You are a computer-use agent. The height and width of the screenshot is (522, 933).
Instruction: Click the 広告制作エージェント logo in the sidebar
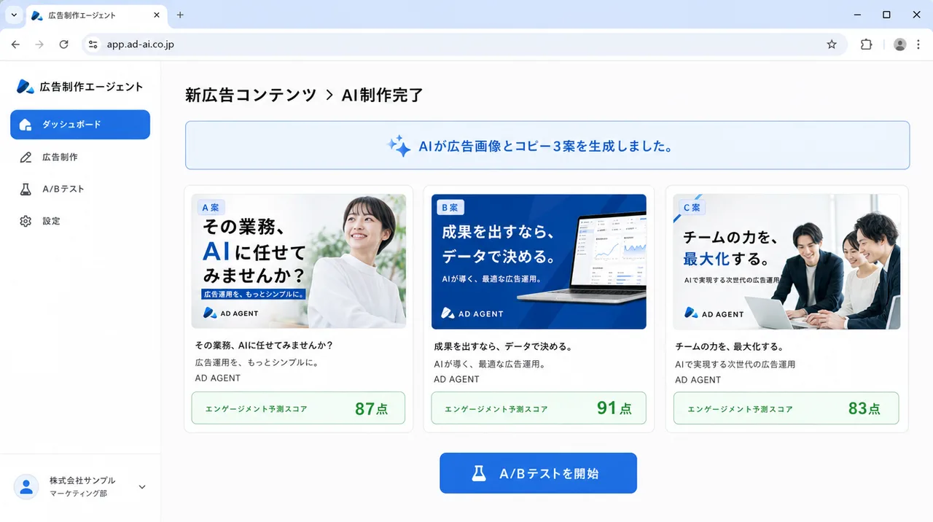coord(79,87)
